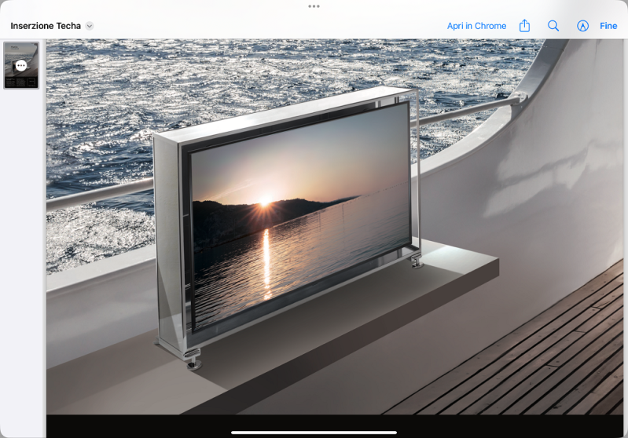
Task: Tap the search magnifier icon
Action: pyautogui.click(x=553, y=26)
